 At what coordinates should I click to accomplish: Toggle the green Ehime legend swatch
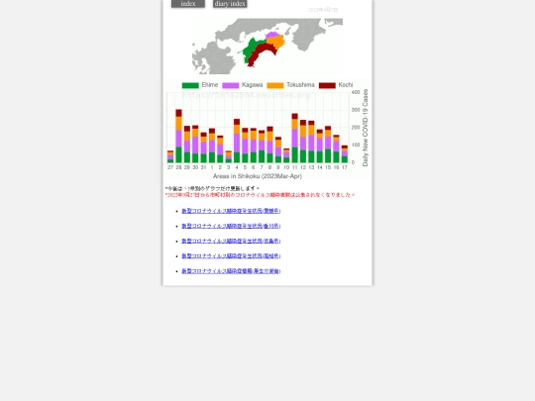[190, 85]
